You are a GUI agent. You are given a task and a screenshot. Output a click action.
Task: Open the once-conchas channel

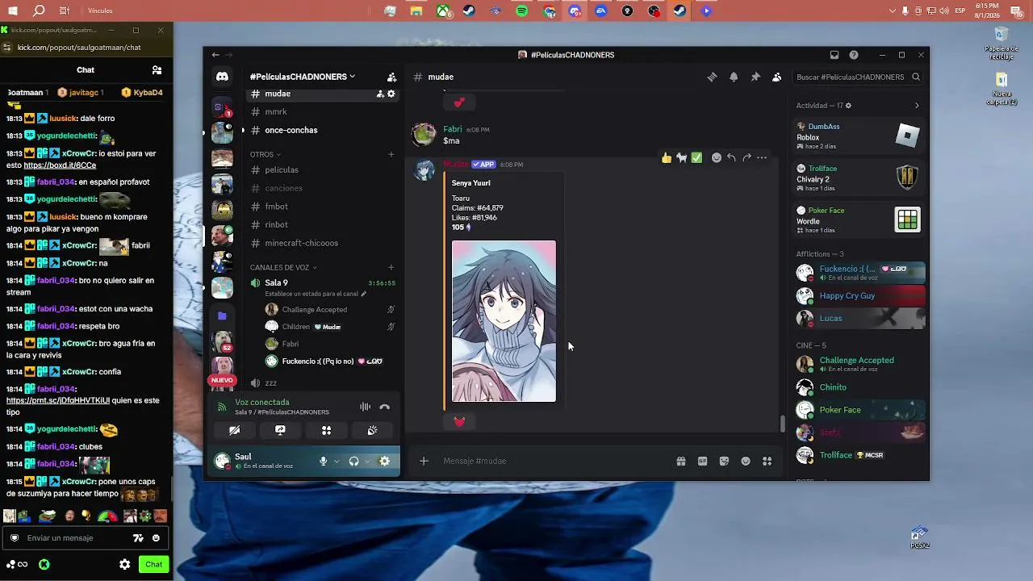(323, 130)
